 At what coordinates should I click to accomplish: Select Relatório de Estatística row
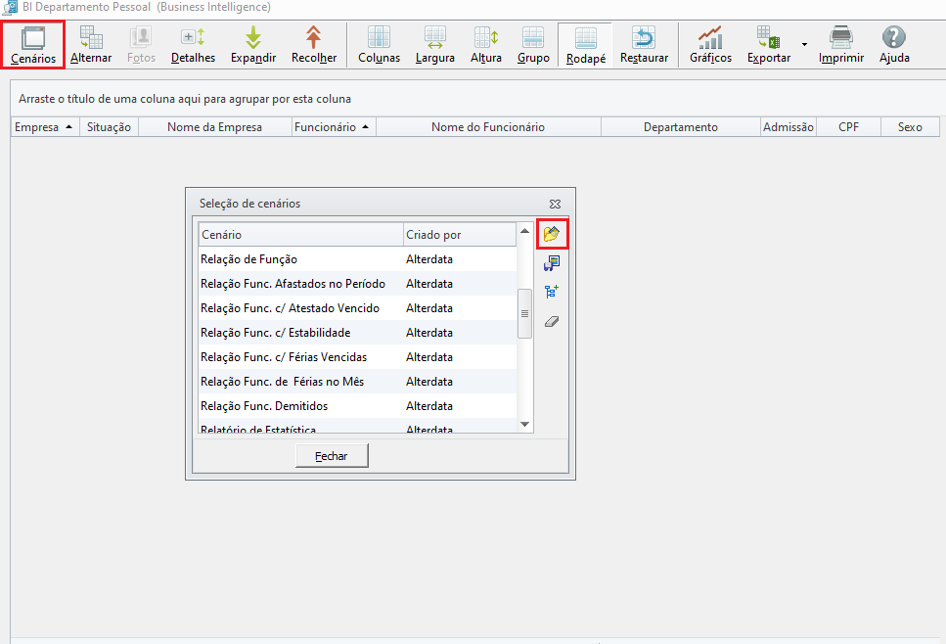point(357,426)
